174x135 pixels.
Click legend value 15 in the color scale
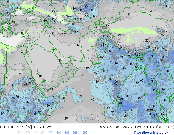pos(19,133)
